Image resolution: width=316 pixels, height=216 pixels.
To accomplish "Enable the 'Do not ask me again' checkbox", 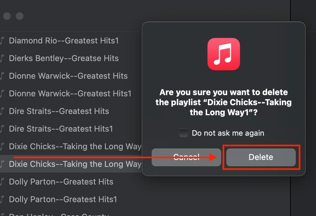I will [x=183, y=133].
